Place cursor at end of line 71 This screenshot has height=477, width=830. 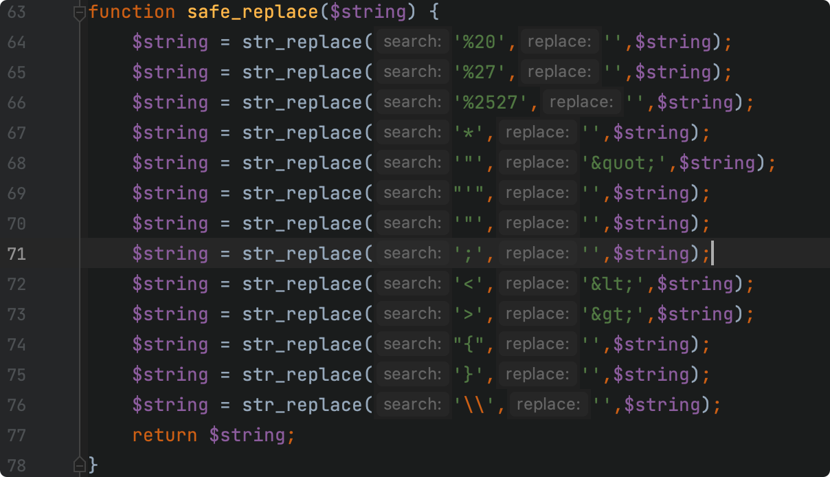[x=712, y=254]
